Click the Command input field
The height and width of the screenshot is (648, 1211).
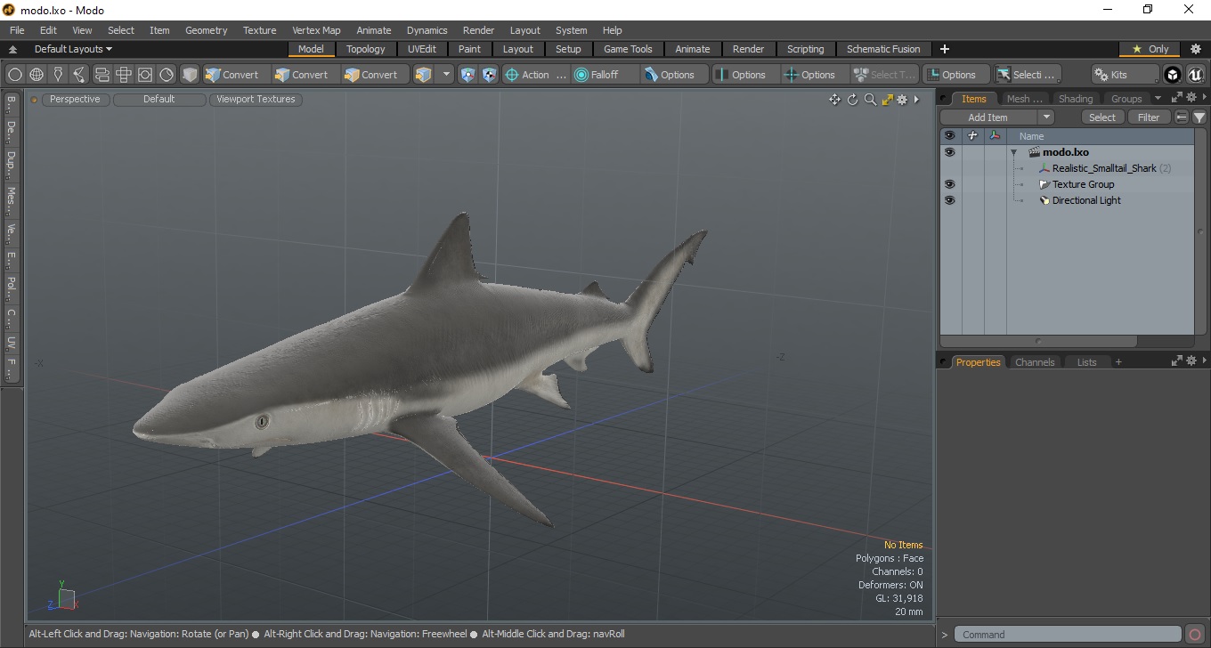[1069, 635]
